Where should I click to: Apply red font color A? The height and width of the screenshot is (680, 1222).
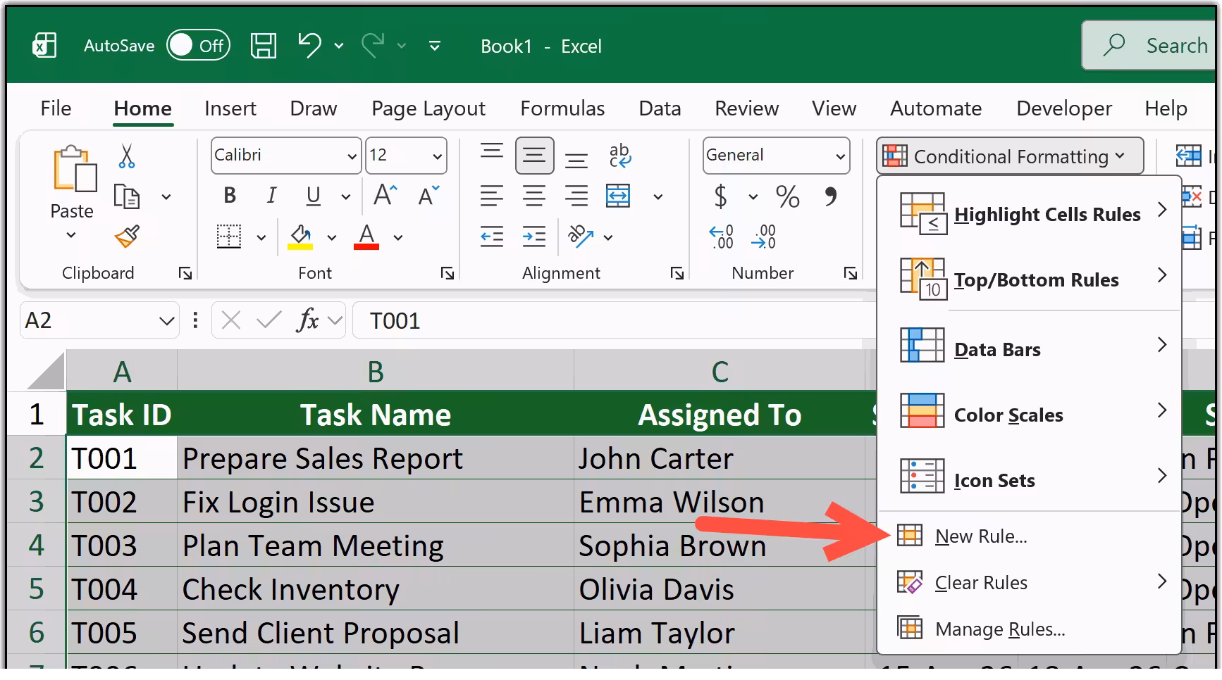[x=366, y=237]
